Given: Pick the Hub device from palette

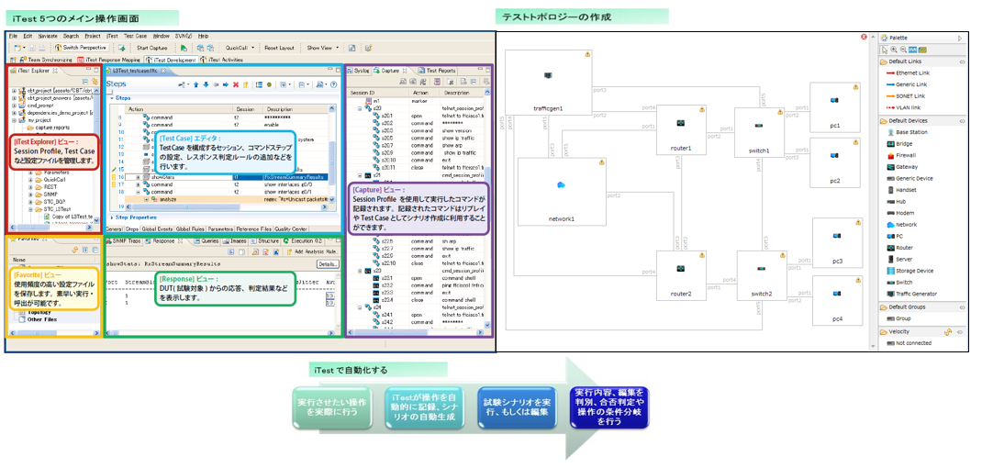Looking at the screenshot, I should pos(897,201).
